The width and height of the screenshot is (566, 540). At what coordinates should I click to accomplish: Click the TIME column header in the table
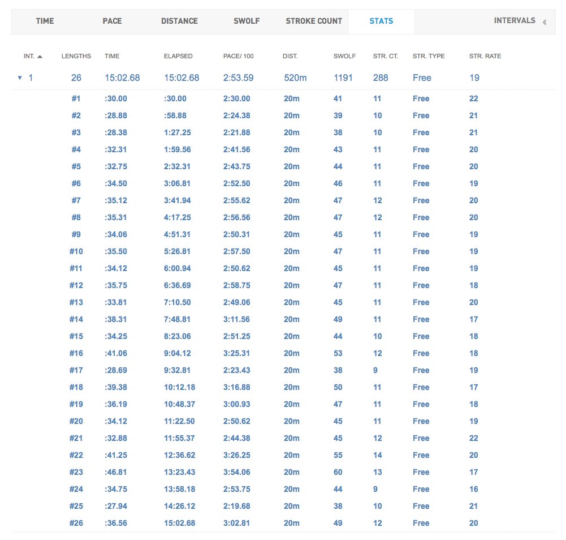pos(112,56)
